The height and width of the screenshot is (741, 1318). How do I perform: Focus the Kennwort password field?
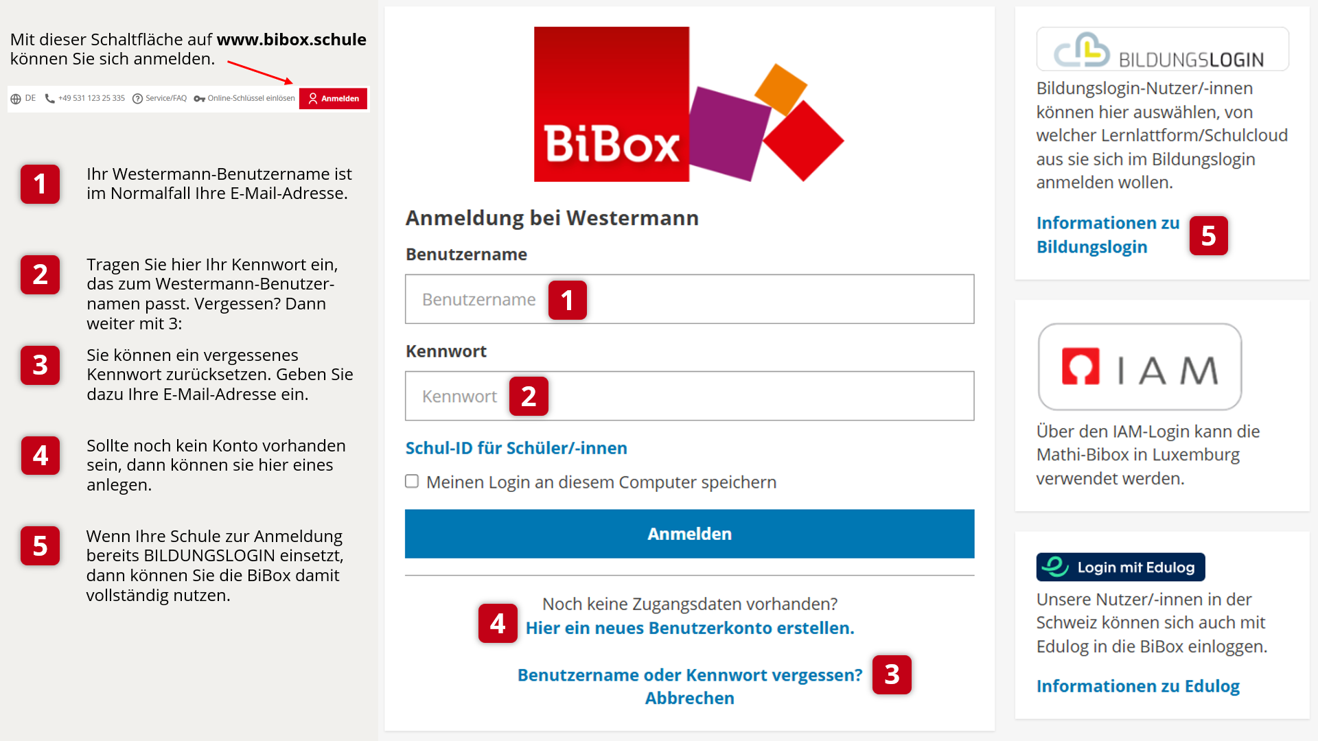(689, 396)
